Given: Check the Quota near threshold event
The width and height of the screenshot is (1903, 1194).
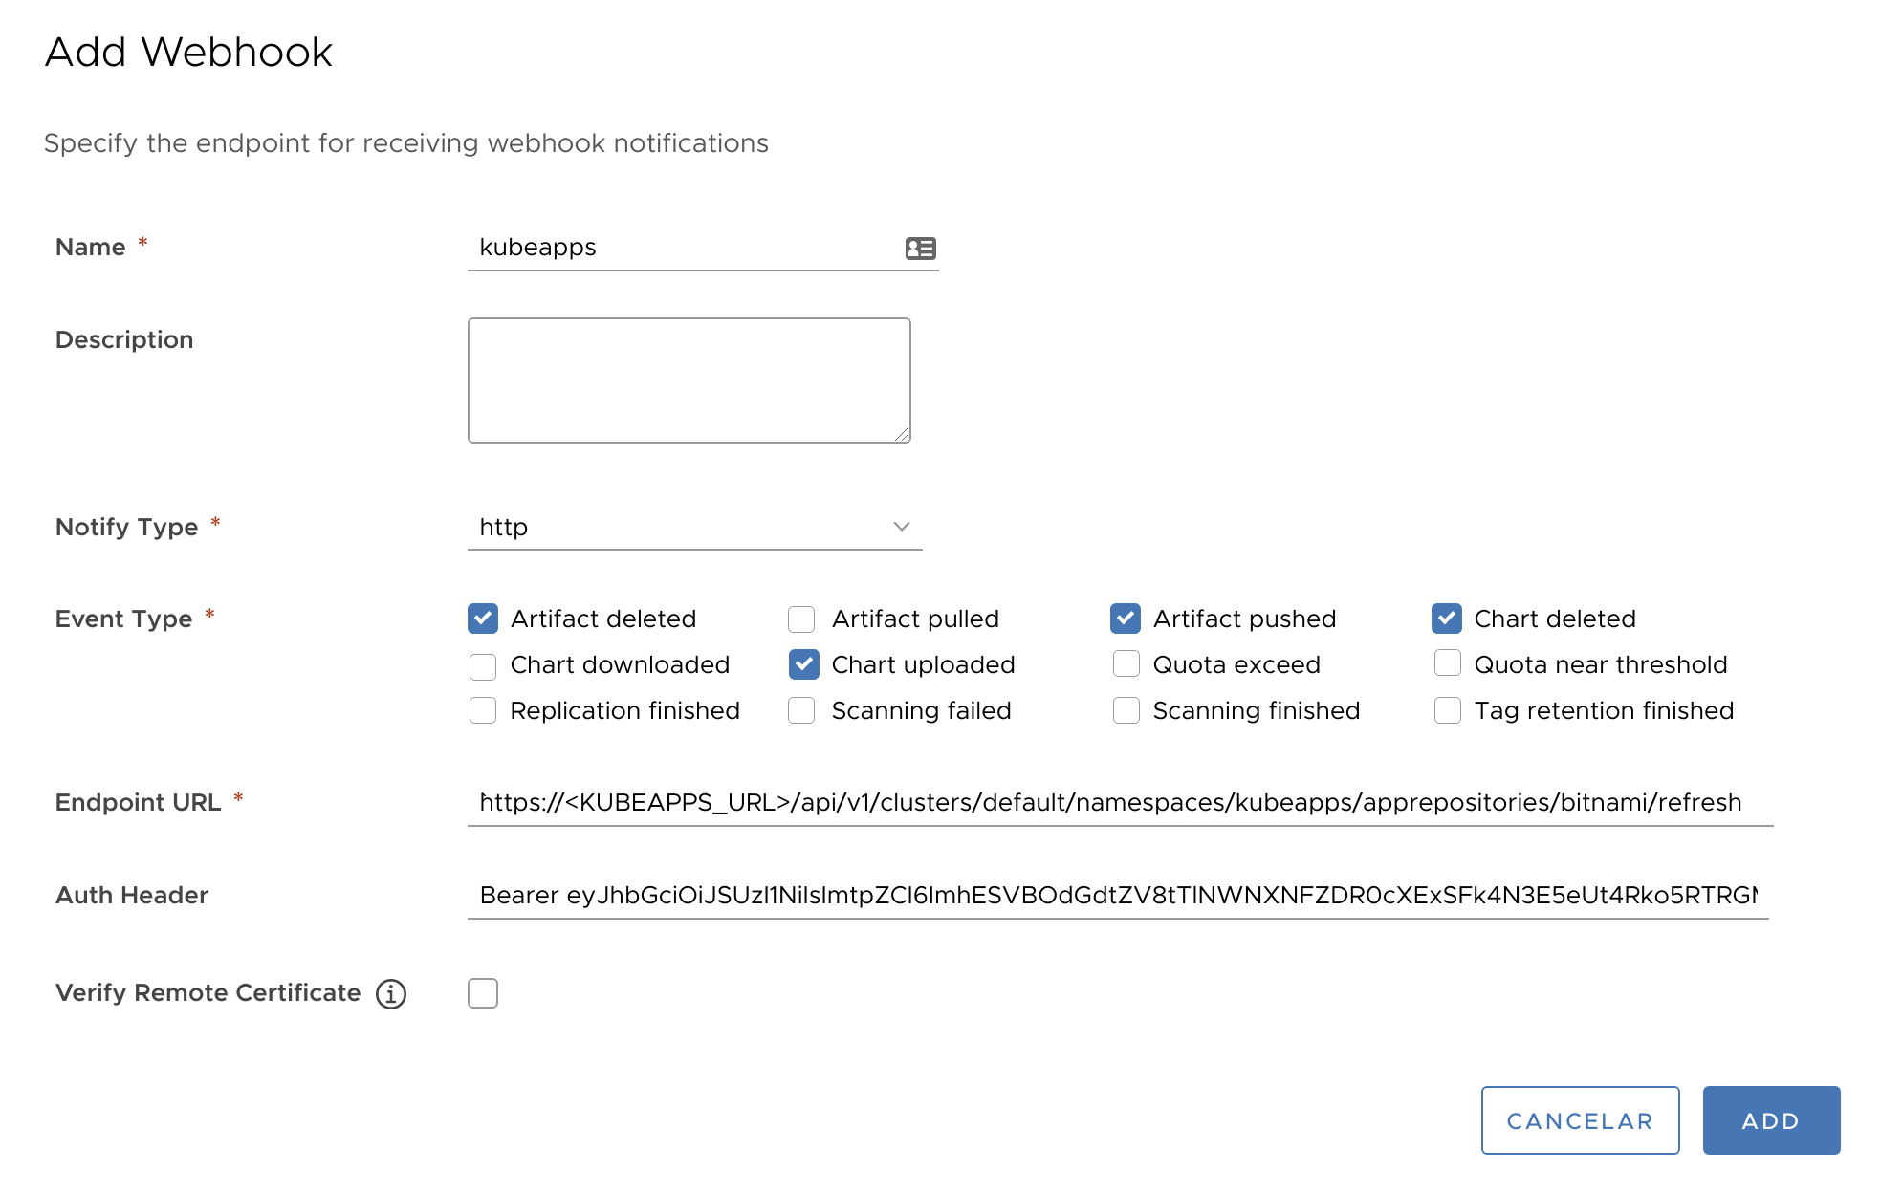Looking at the screenshot, I should (x=1447, y=664).
